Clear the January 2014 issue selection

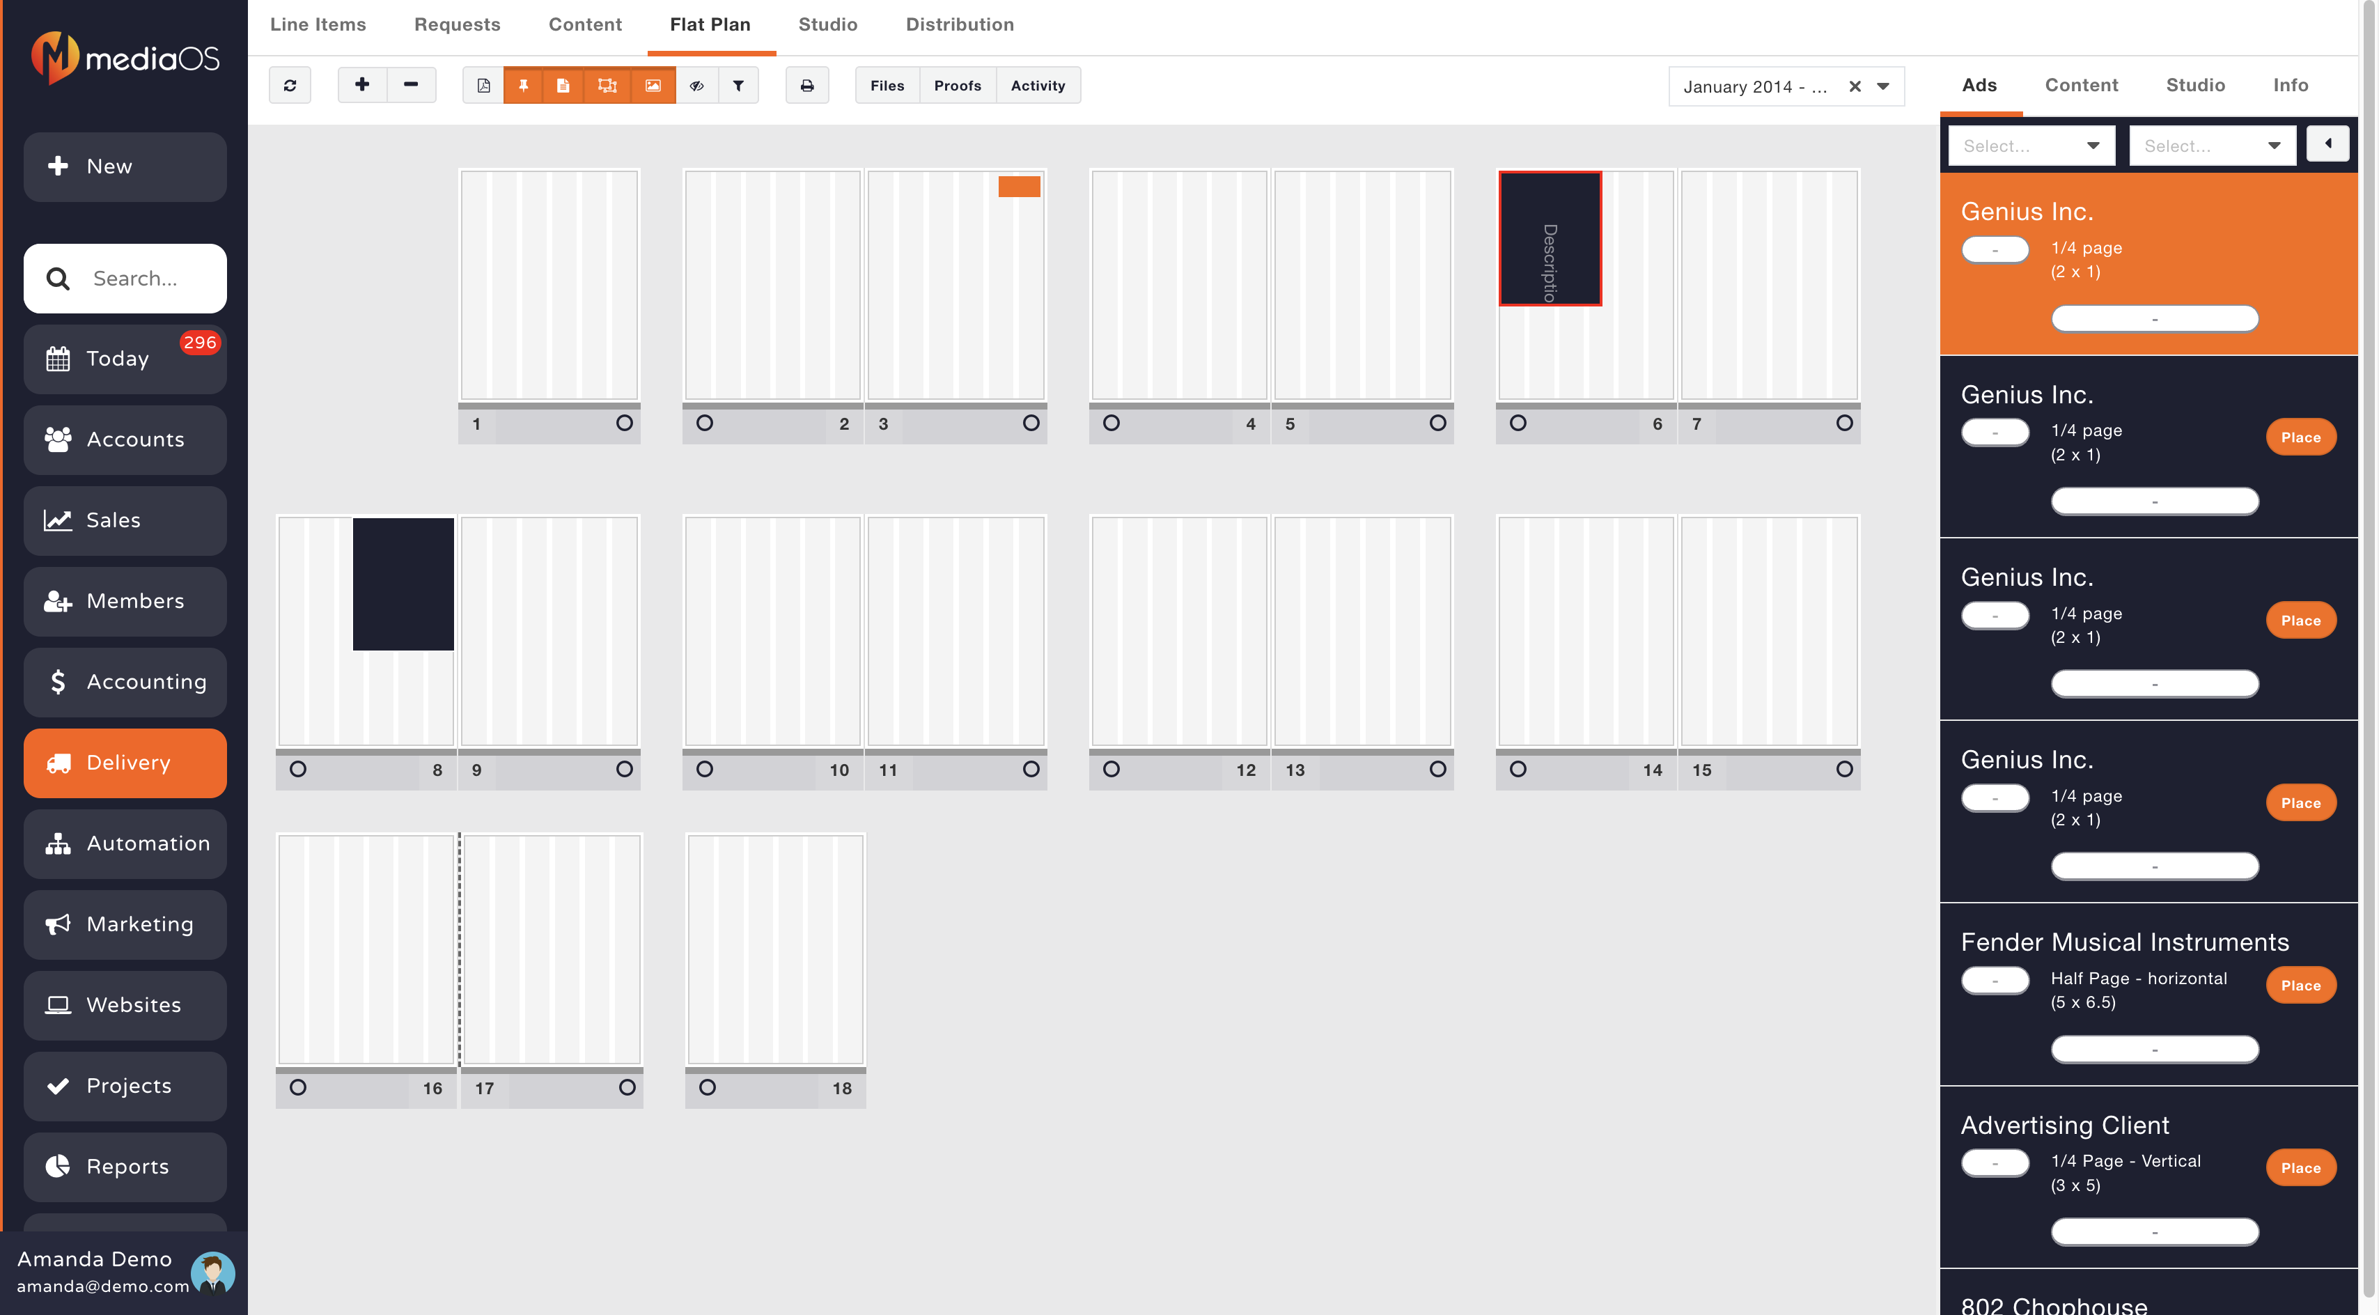point(1855,86)
